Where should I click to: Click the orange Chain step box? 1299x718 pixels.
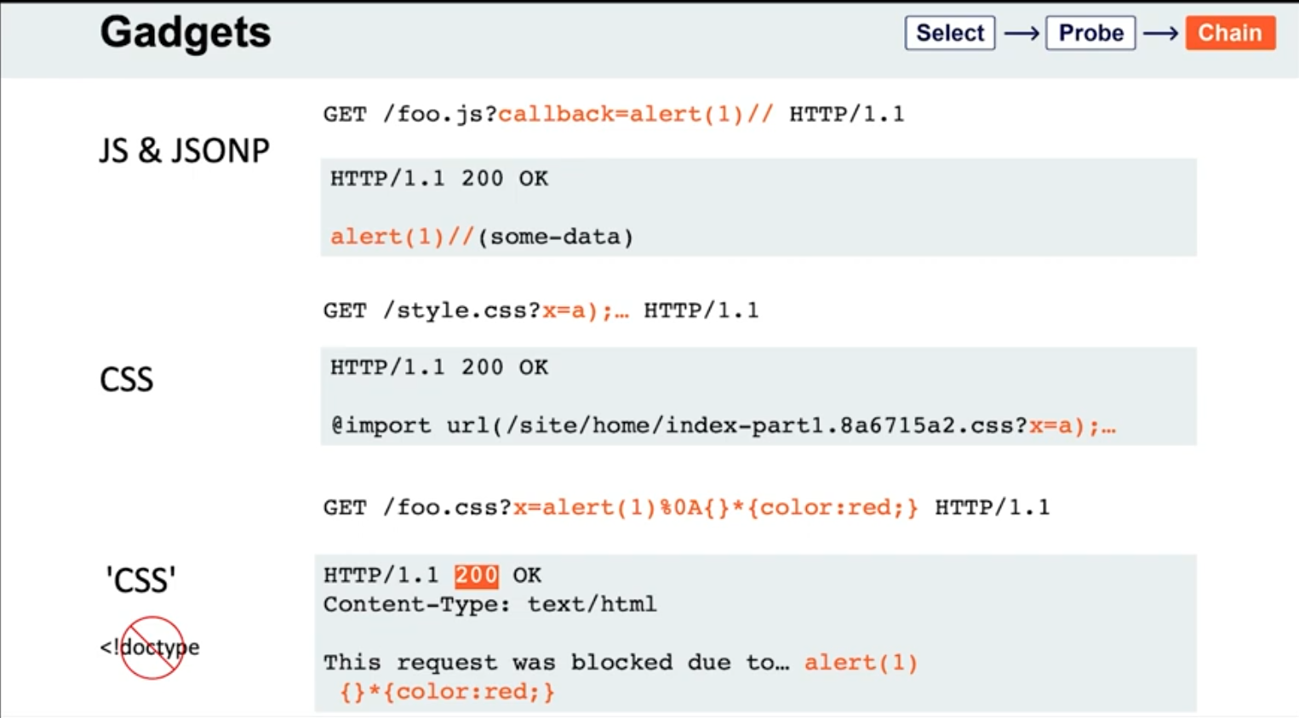1230,33
